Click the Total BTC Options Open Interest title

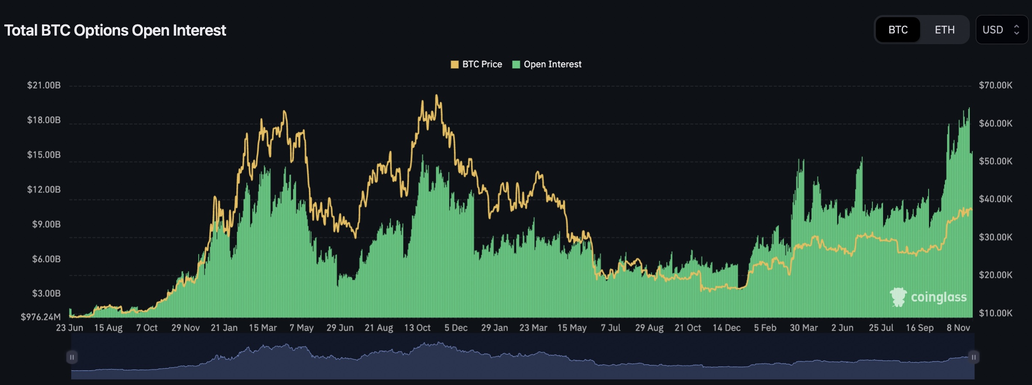pyautogui.click(x=115, y=30)
